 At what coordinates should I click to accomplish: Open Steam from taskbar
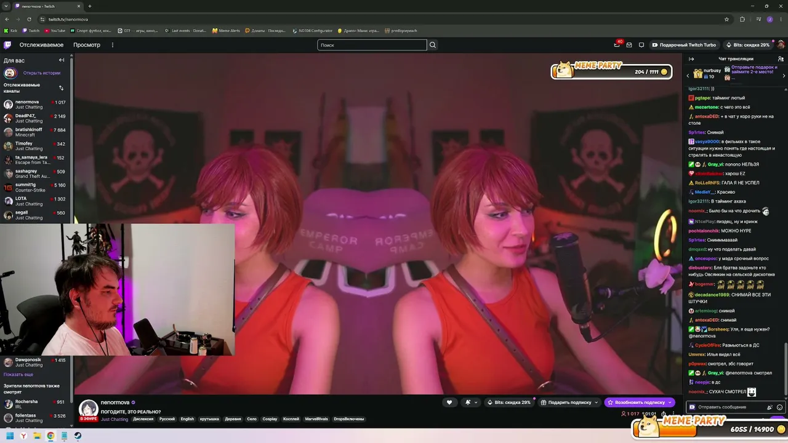click(78, 436)
